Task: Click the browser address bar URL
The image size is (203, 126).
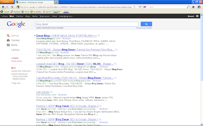Action: tap(76, 7)
